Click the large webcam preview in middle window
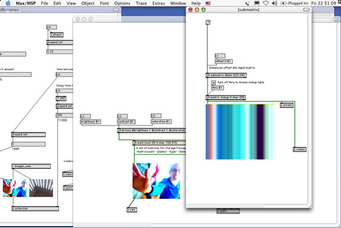 pyautogui.click(x=156, y=181)
